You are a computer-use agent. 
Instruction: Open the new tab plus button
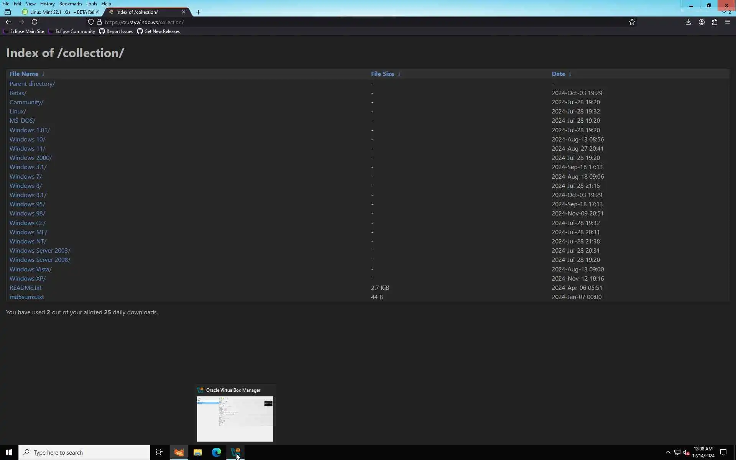[x=198, y=12]
